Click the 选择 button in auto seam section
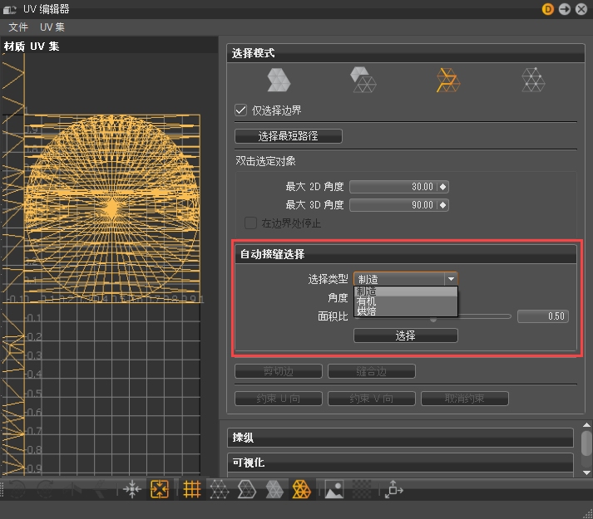The image size is (593, 519). coord(405,335)
